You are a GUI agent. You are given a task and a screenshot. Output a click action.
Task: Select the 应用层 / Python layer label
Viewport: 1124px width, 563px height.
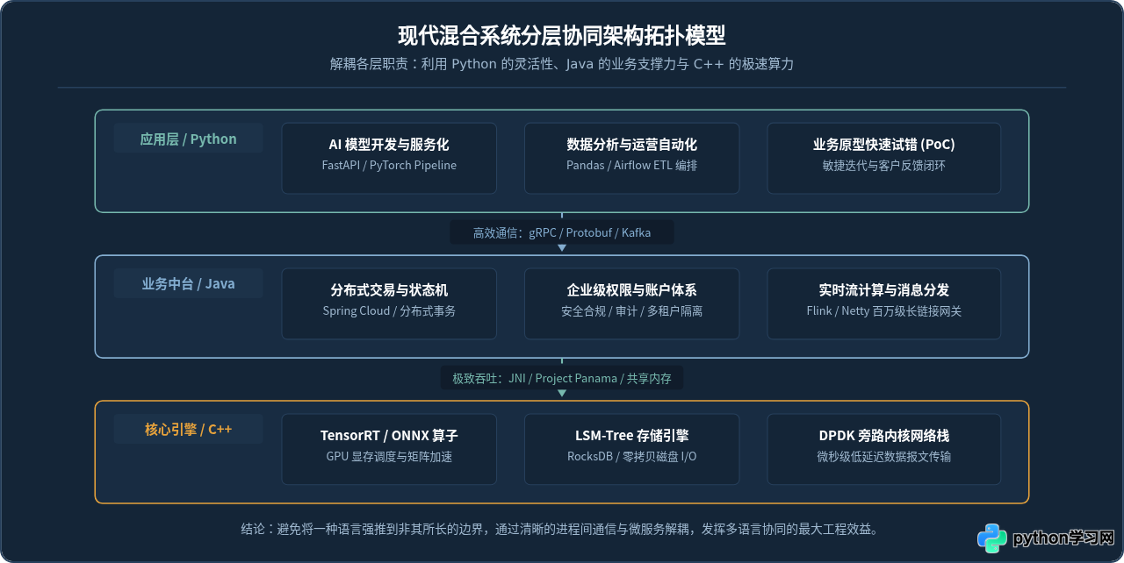tap(188, 139)
